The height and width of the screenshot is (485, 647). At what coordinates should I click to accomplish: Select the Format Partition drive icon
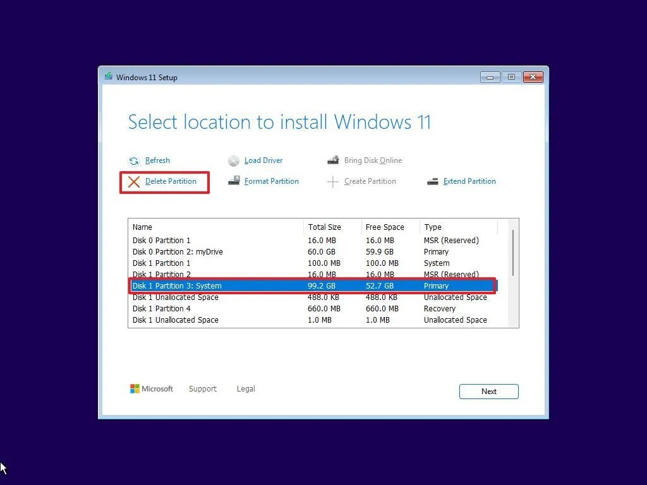tap(234, 181)
